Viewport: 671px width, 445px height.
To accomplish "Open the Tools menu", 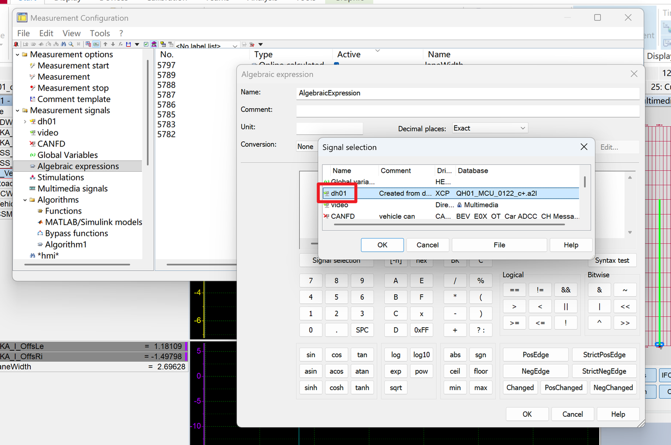I will 100,33.
